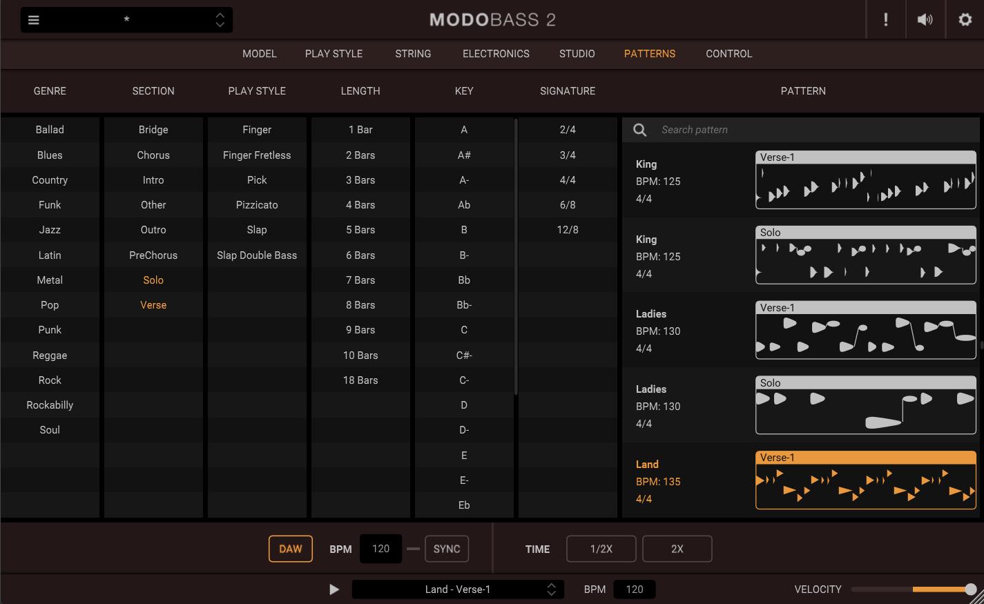Open the Land - Verse-1 pattern dropdown

pyautogui.click(x=458, y=590)
